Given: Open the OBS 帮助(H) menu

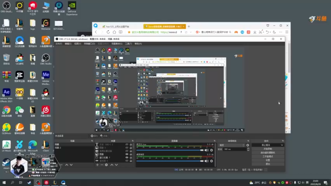Looking at the screenshot, I should tap(138, 44).
